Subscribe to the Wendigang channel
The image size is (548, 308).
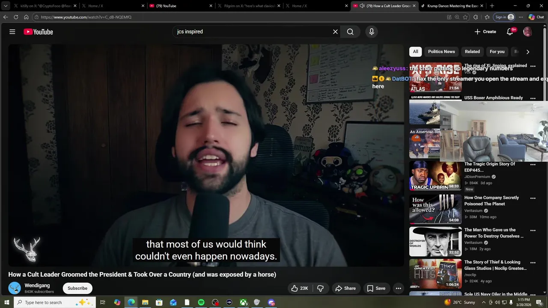77,288
